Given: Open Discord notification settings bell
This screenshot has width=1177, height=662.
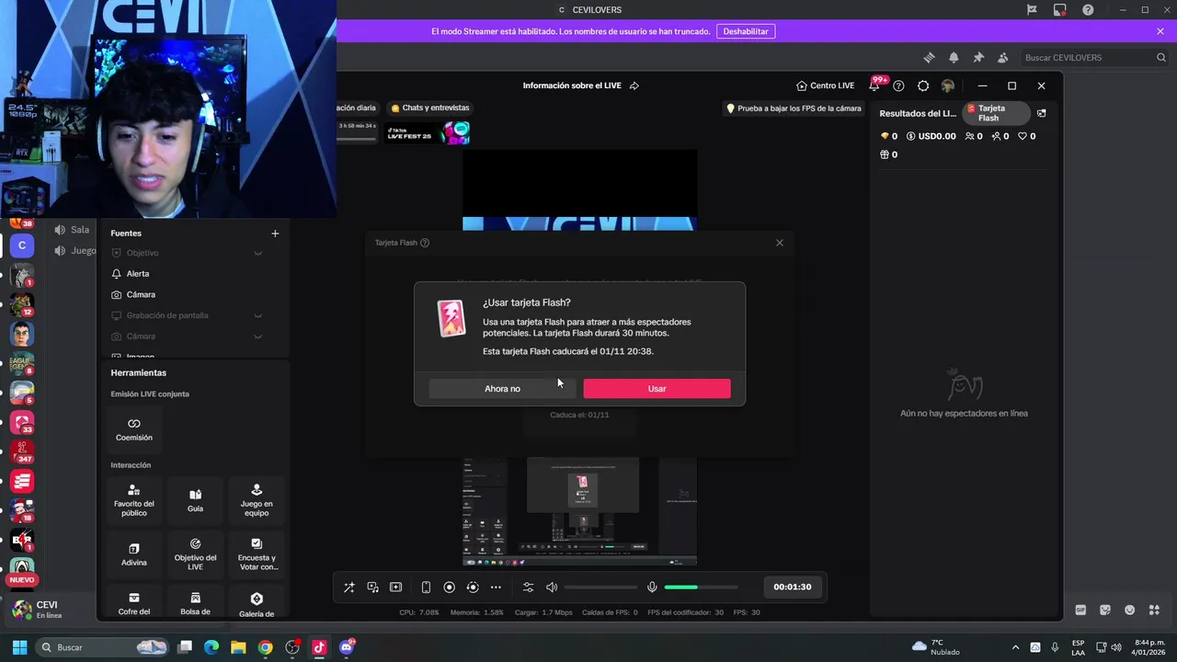Looking at the screenshot, I should coord(954,57).
